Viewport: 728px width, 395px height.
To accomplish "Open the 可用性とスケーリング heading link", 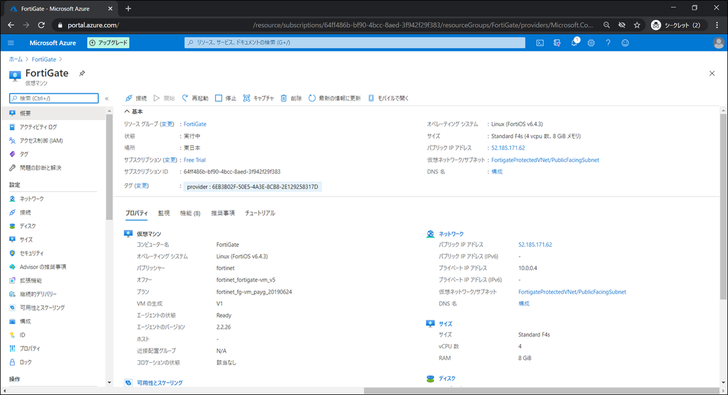I will (160, 383).
